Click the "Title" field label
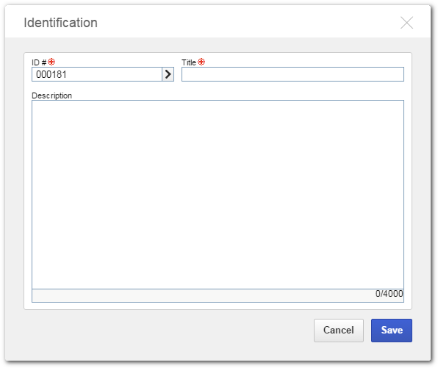Viewport: 438px width, 368px height. [189, 62]
